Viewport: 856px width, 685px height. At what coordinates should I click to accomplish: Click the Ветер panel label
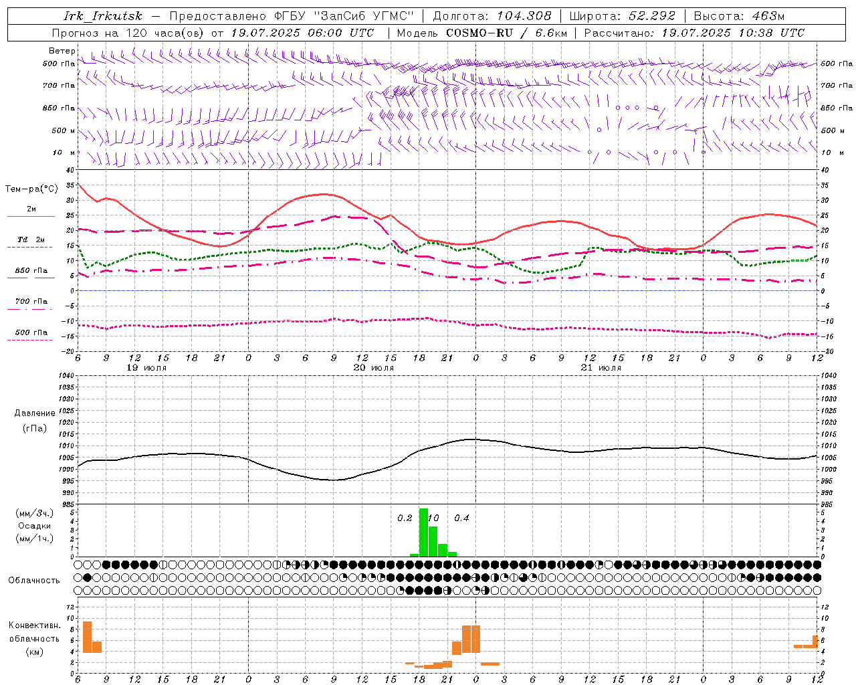click(62, 51)
